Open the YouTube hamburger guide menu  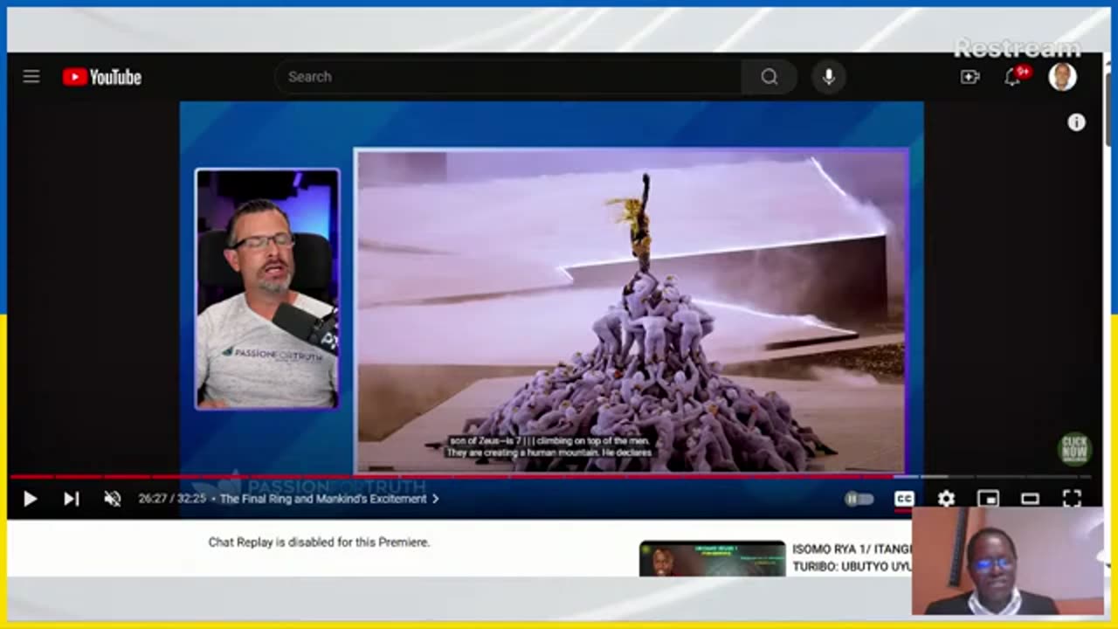(31, 77)
